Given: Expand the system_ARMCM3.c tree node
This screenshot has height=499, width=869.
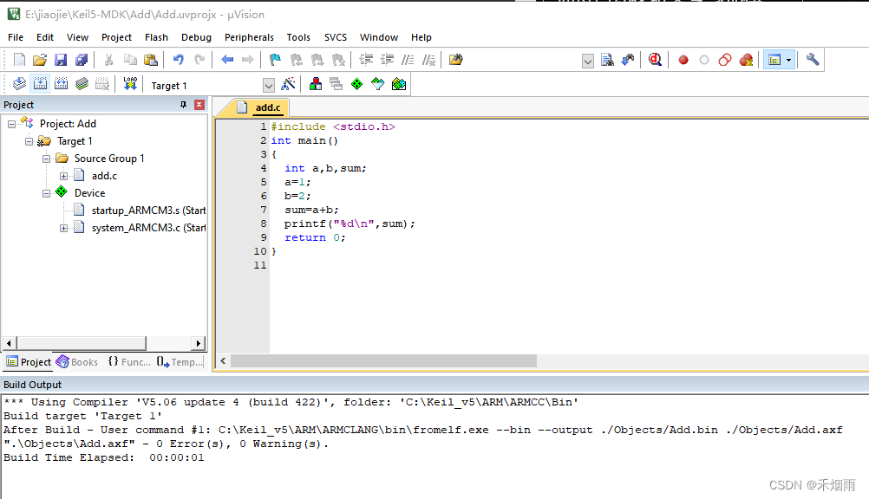Looking at the screenshot, I should coord(64,228).
